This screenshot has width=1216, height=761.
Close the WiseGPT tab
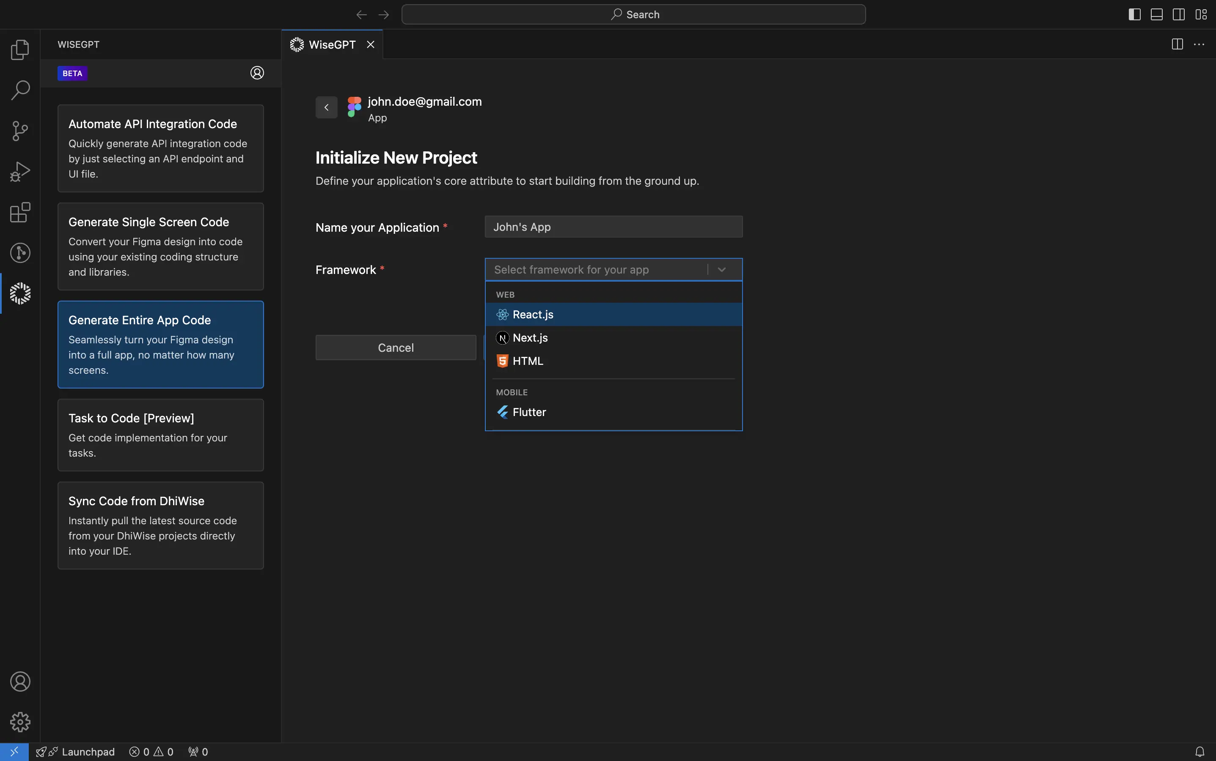point(371,44)
